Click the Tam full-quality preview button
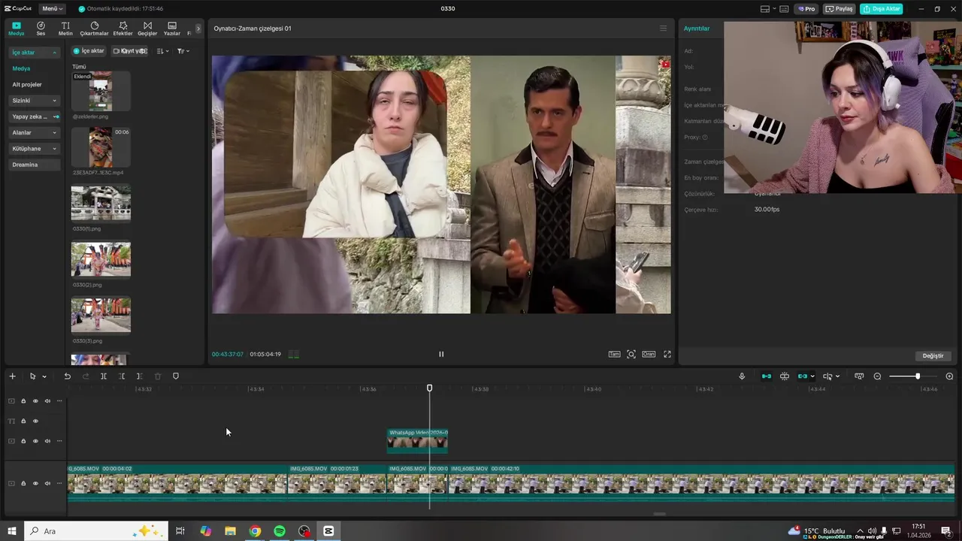This screenshot has width=962, height=541. [614, 354]
